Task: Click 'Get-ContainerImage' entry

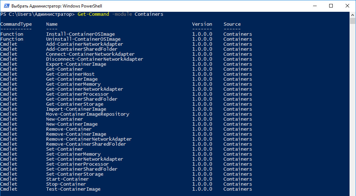Action: tap(72, 79)
